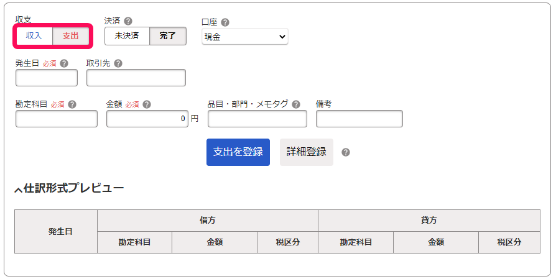Open the 口座 account dropdown

245,37
